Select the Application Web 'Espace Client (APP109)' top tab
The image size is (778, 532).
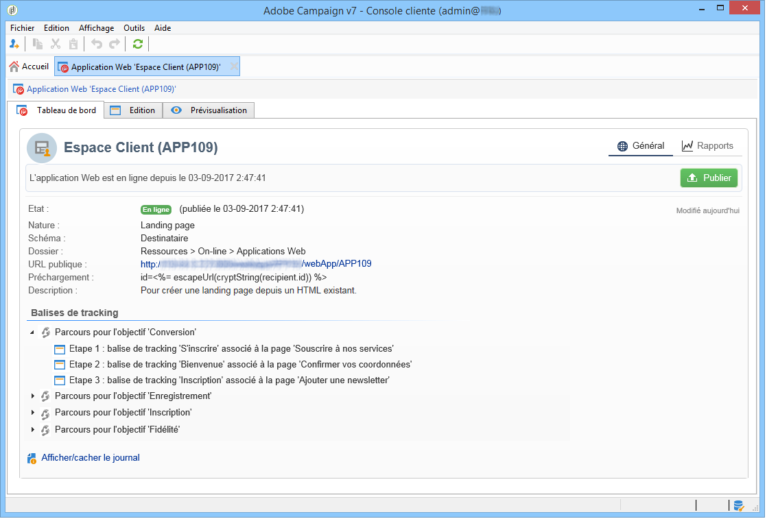[146, 67]
